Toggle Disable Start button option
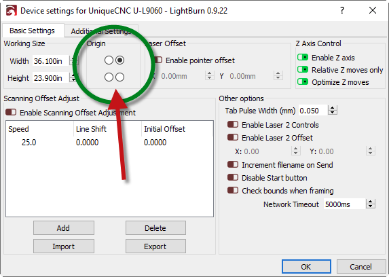The height and width of the screenshot is (277, 389). coord(233,177)
